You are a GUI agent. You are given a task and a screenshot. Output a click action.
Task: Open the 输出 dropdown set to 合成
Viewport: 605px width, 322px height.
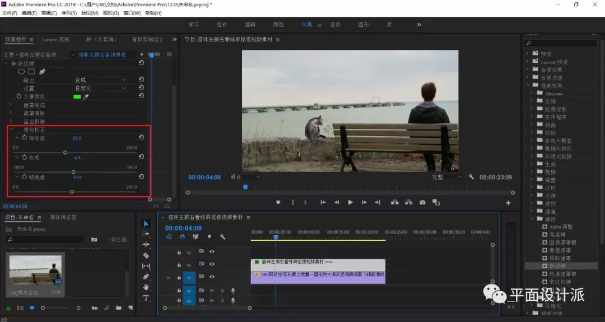point(101,80)
